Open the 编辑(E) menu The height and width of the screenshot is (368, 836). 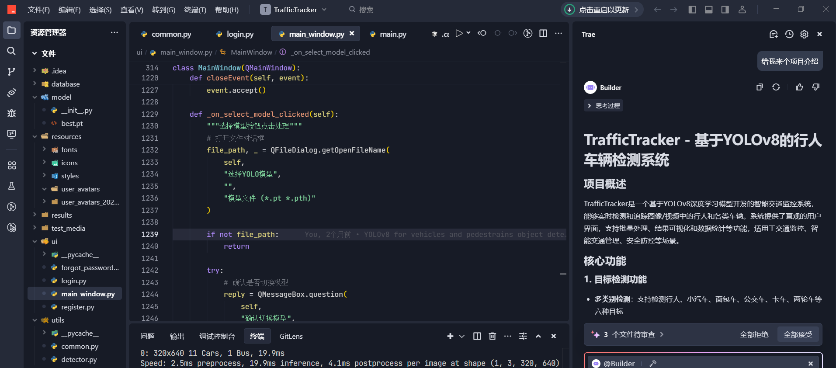pos(69,10)
